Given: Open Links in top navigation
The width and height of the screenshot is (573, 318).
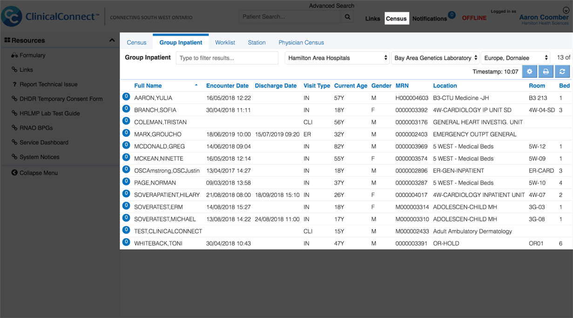Looking at the screenshot, I should pos(372,19).
